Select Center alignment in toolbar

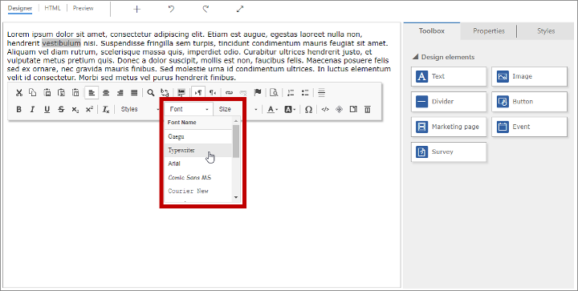(106, 93)
